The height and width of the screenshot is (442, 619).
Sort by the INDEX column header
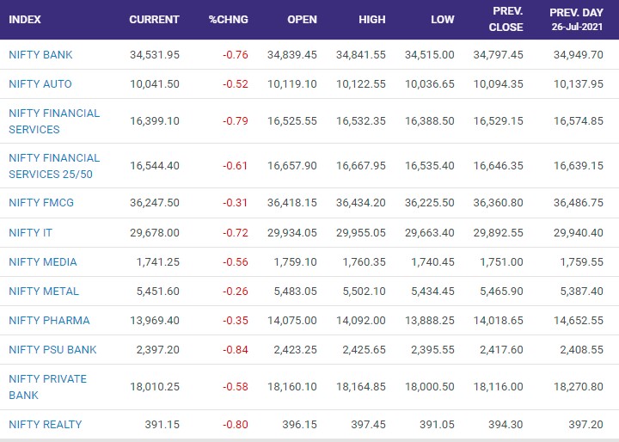tap(25, 20)
